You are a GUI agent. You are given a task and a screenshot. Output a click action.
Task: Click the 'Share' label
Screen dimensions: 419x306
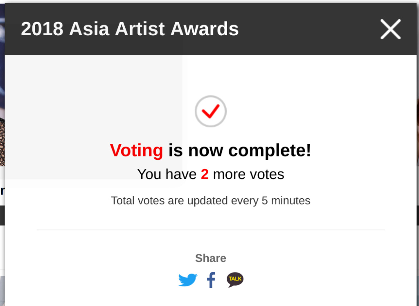point(211,258)
